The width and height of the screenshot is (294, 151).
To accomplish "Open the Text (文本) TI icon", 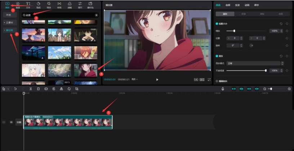I will coord(28,4).
